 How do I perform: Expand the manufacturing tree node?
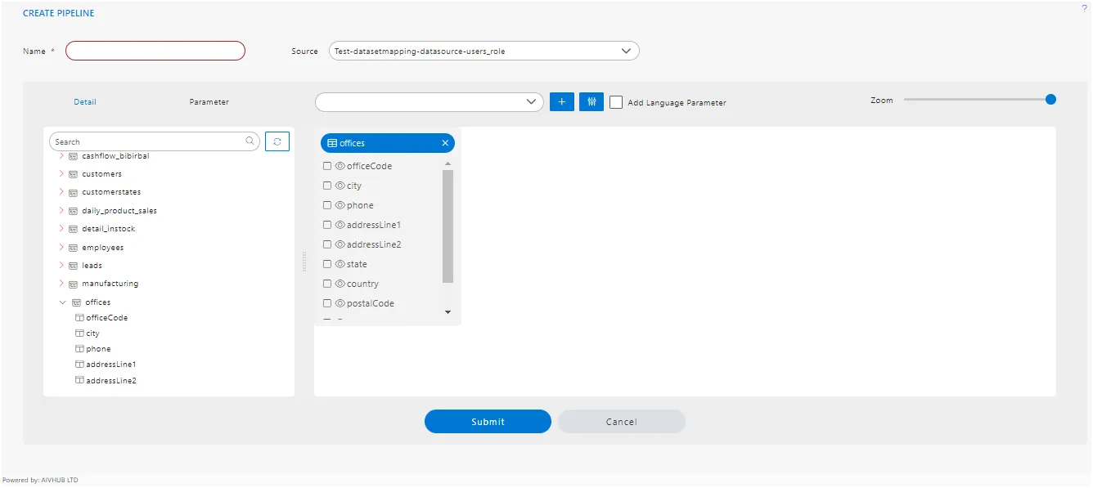click(x=61, y=284)
